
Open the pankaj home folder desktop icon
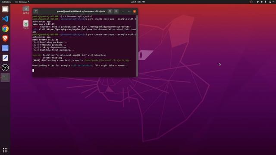click(x=26, y=10)
